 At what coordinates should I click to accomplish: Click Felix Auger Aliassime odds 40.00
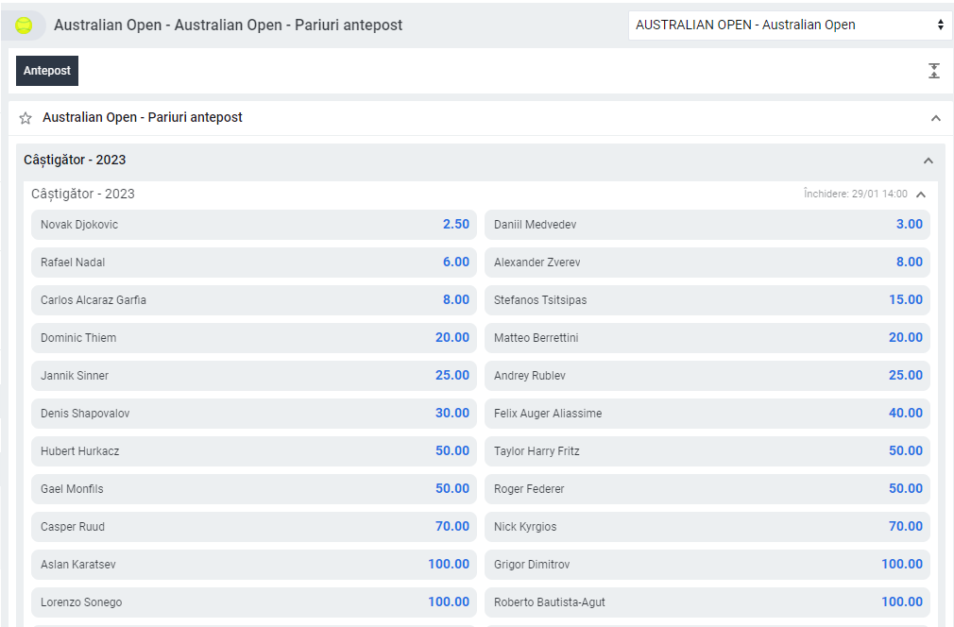tap(707, 413)
